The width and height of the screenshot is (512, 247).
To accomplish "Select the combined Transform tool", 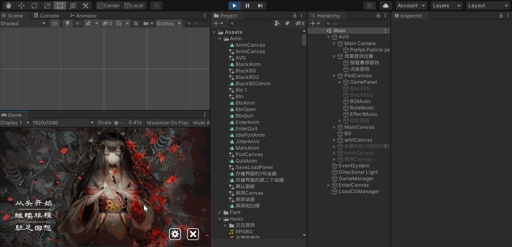I will pos(73,5).
